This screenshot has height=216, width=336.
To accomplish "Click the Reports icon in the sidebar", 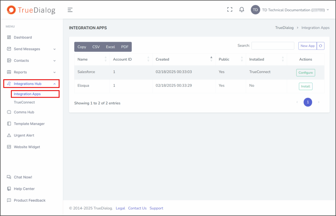I will [9, 72].
